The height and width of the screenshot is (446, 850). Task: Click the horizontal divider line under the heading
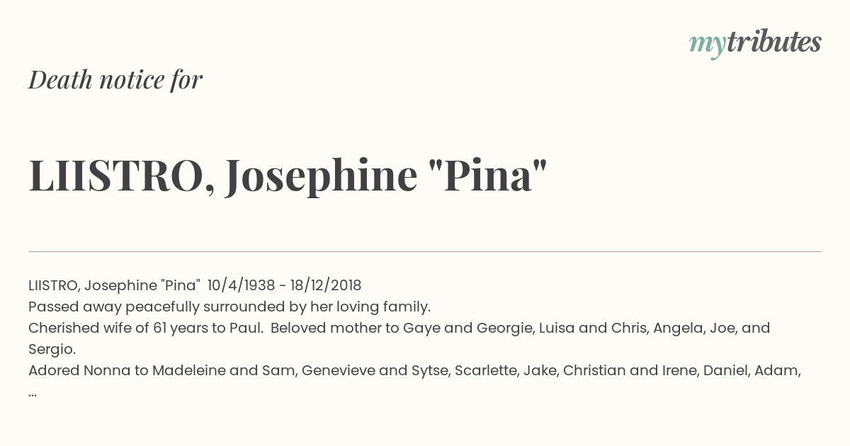425,251
